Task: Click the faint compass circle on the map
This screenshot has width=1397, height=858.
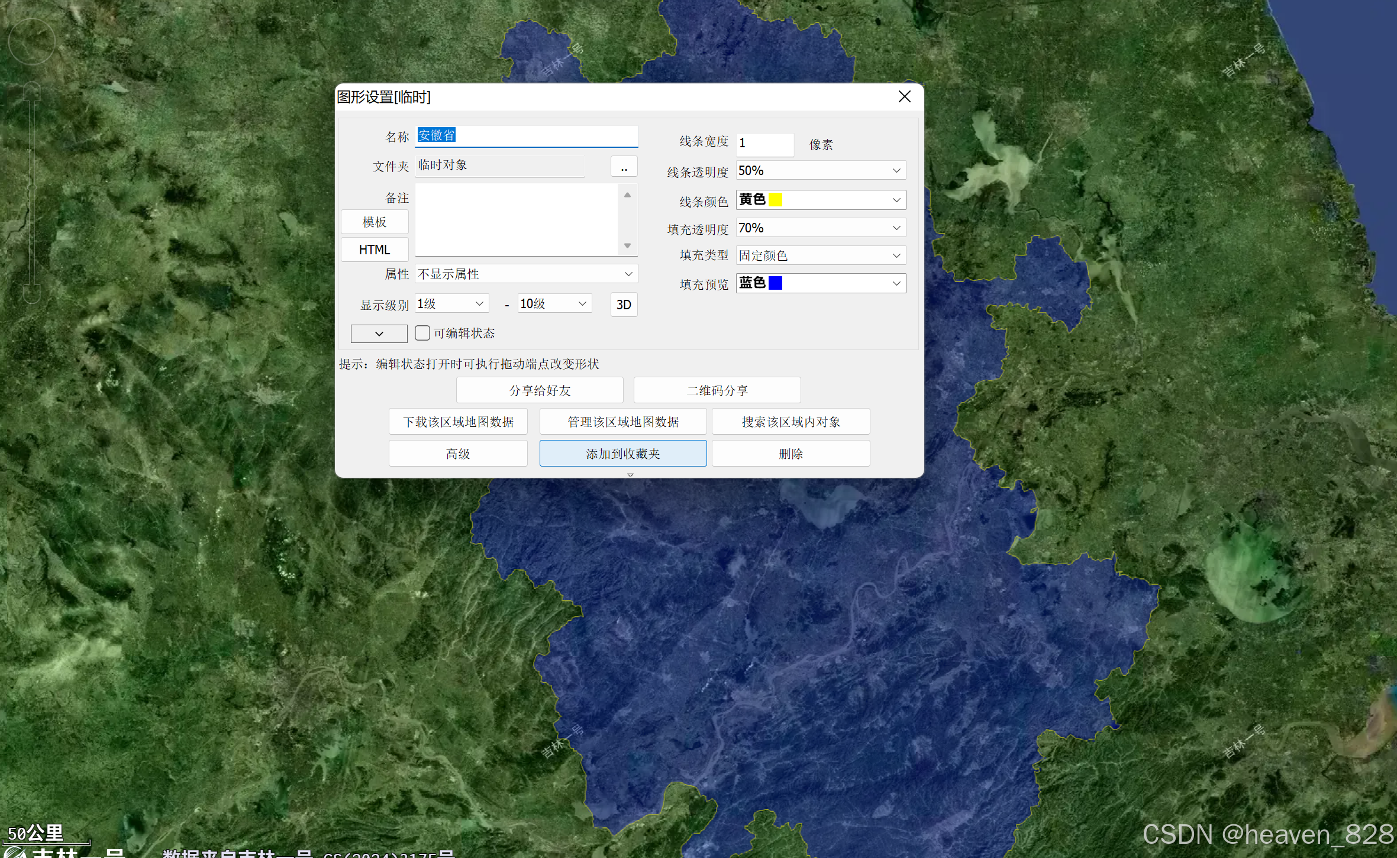Action: (32, 41)
